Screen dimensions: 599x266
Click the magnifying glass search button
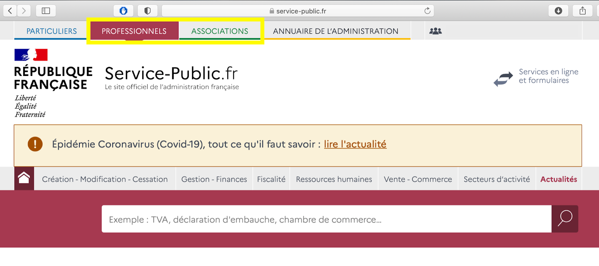565,219
